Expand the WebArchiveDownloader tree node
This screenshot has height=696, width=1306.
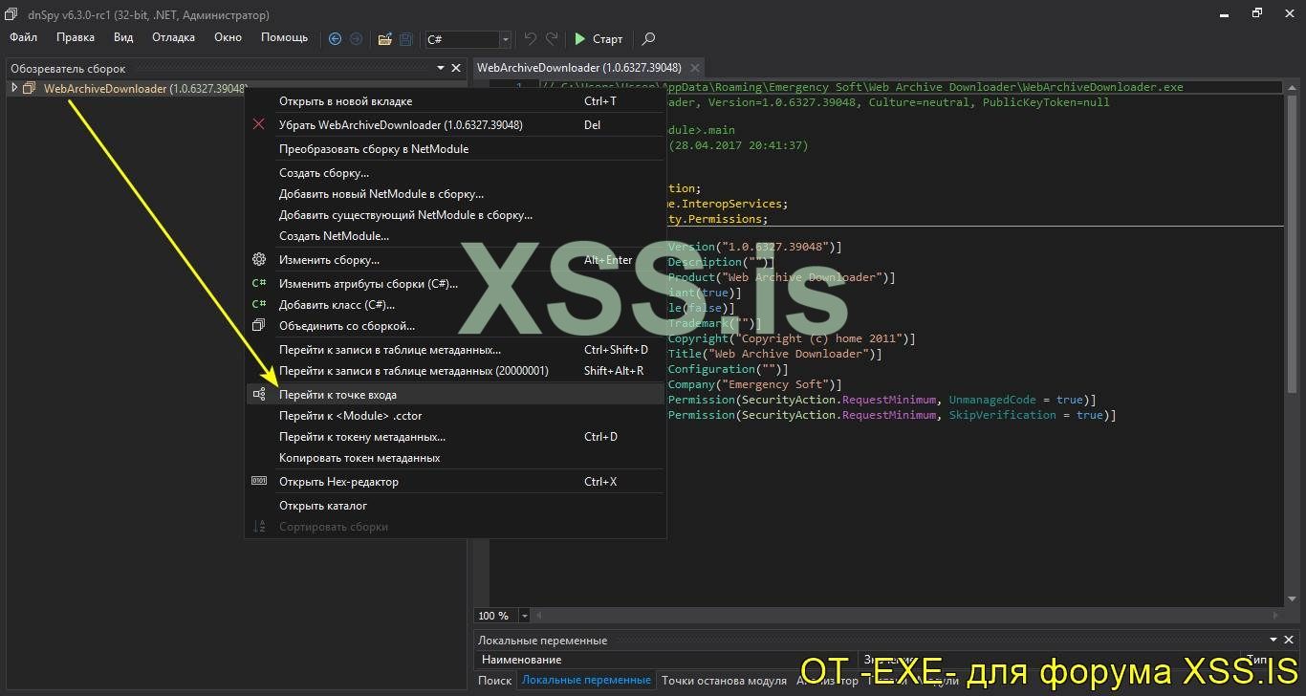(14, 89)
